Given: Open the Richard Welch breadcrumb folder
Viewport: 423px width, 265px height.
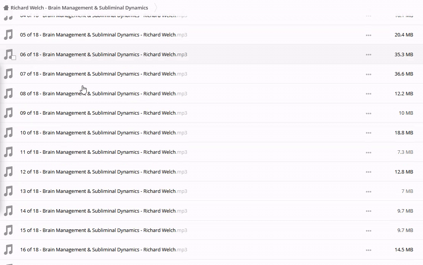Looking at the screenshot, I should 79,8.
